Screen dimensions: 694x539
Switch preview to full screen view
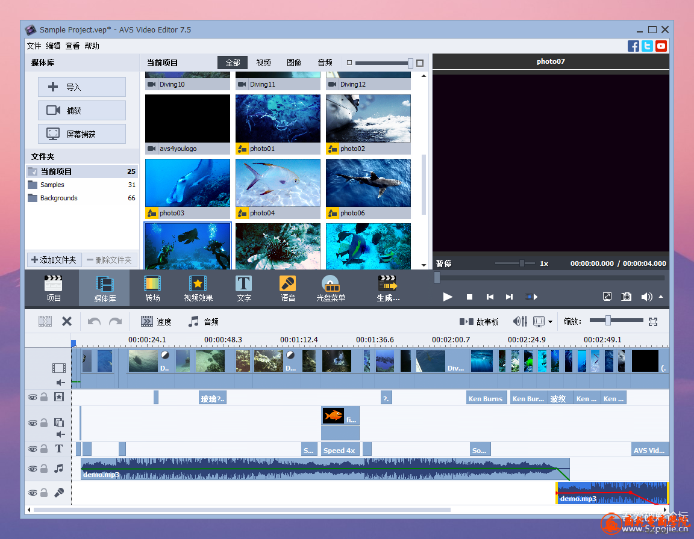click(x=607, y=297)
